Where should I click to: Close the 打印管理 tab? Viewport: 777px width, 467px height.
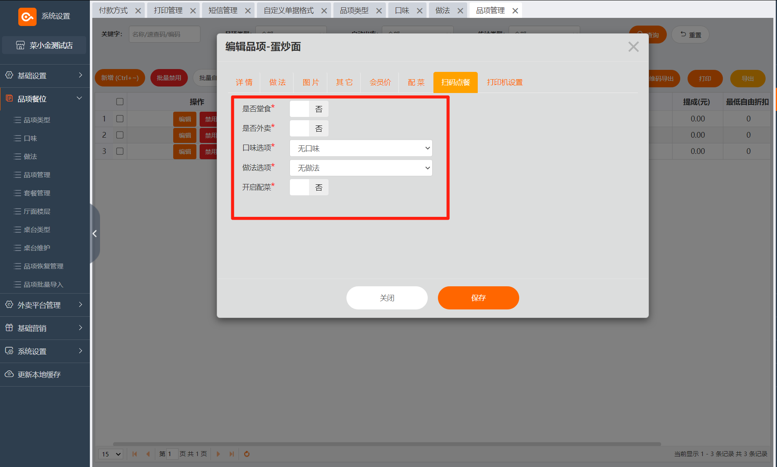point(193,11)
